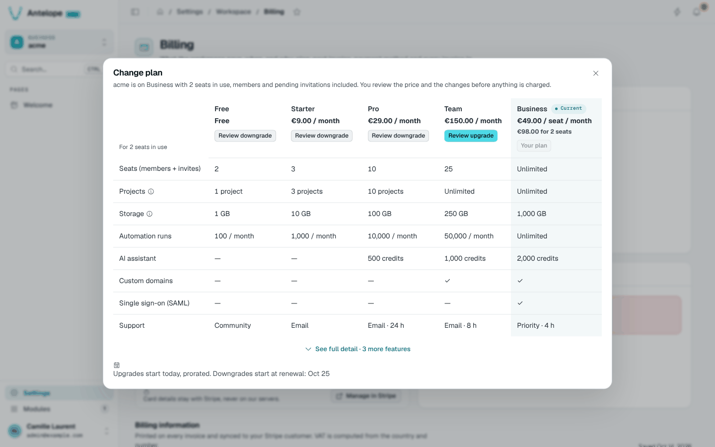
Task: Click the Business custom domains checkmark
Action: (x=520, y=281)
